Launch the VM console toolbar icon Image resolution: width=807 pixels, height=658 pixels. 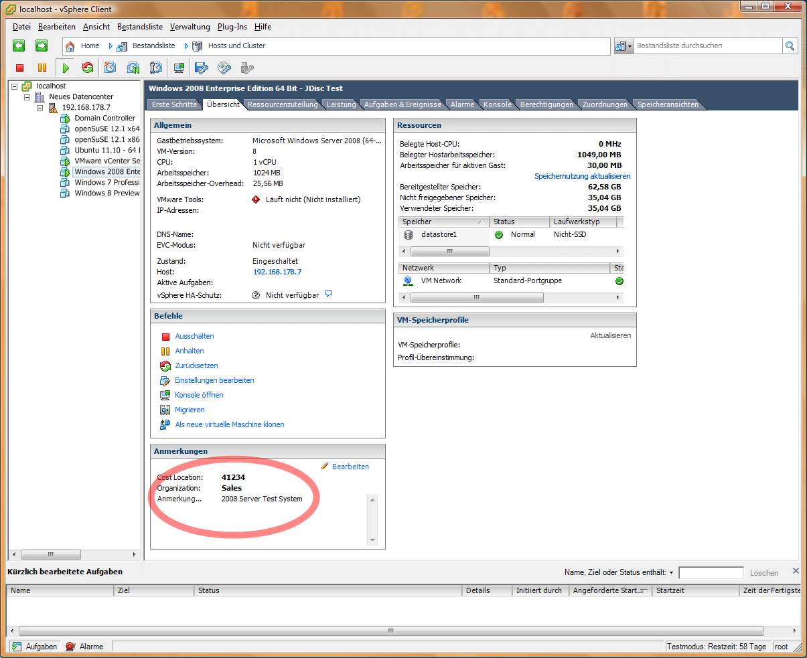[179, 68]
